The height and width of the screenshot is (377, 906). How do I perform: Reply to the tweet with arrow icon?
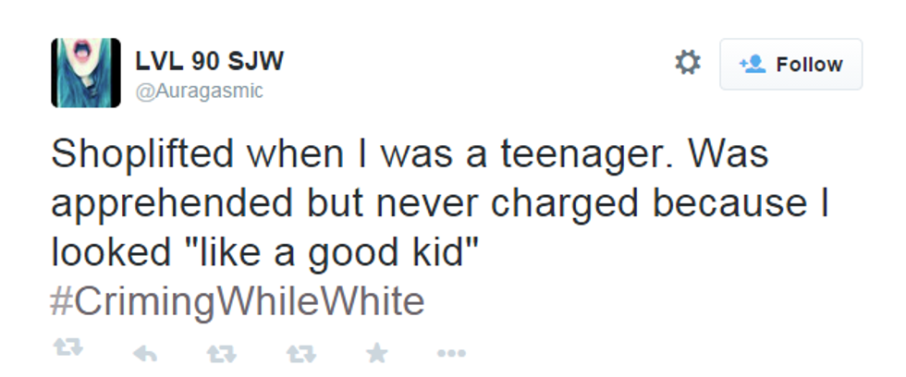[144, 352]
